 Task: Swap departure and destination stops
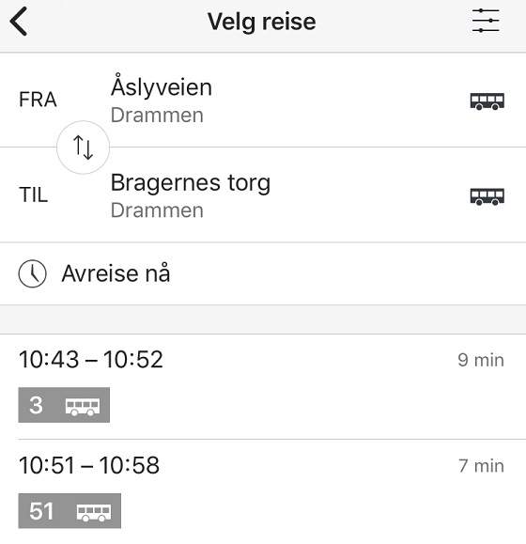point(84,148)
